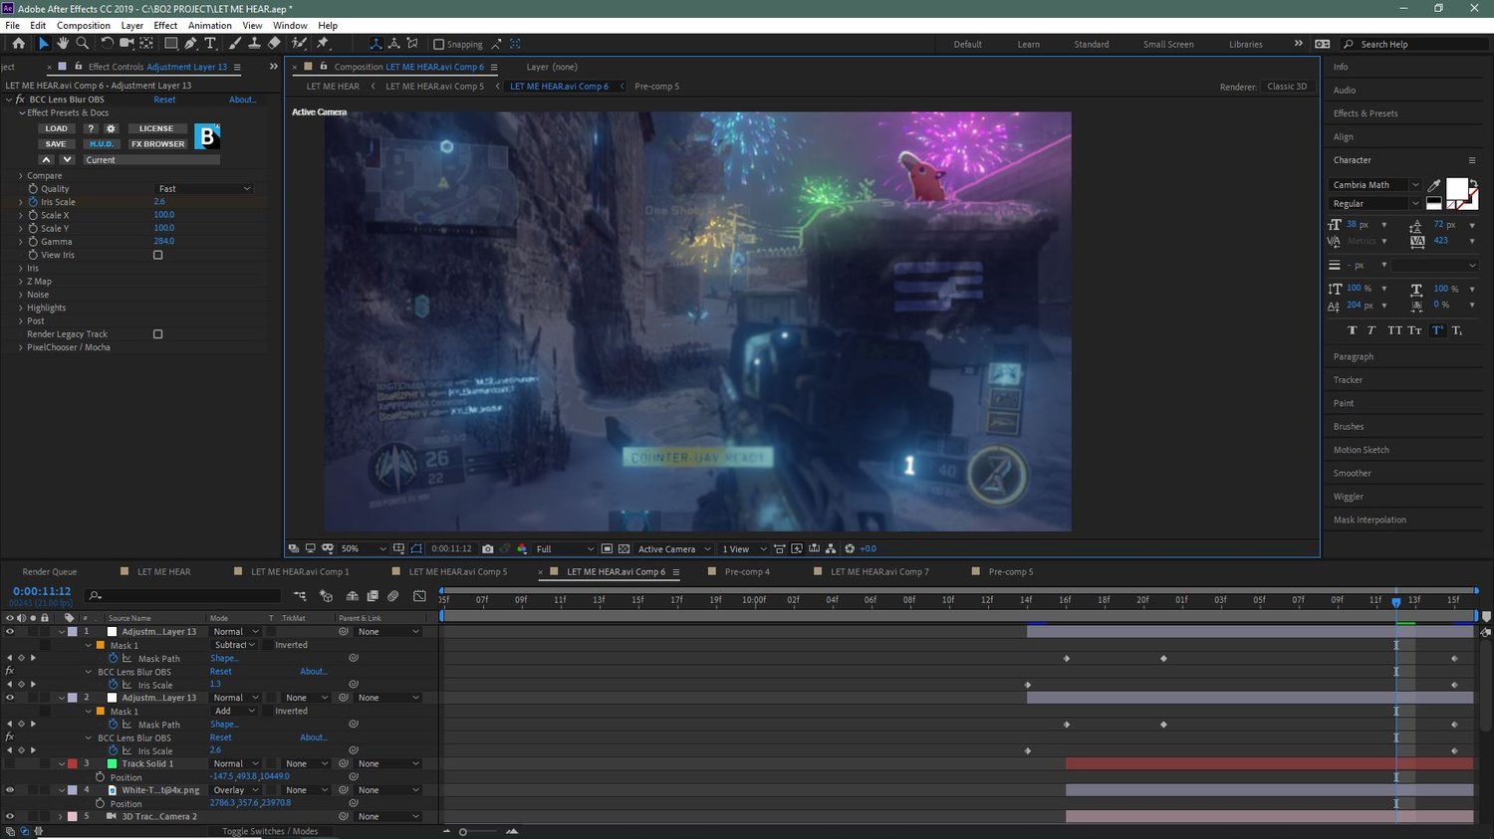This screenshot has height=839, width=1494.
Task: Toggle frame blending switch in timeline
Action: 373,596
